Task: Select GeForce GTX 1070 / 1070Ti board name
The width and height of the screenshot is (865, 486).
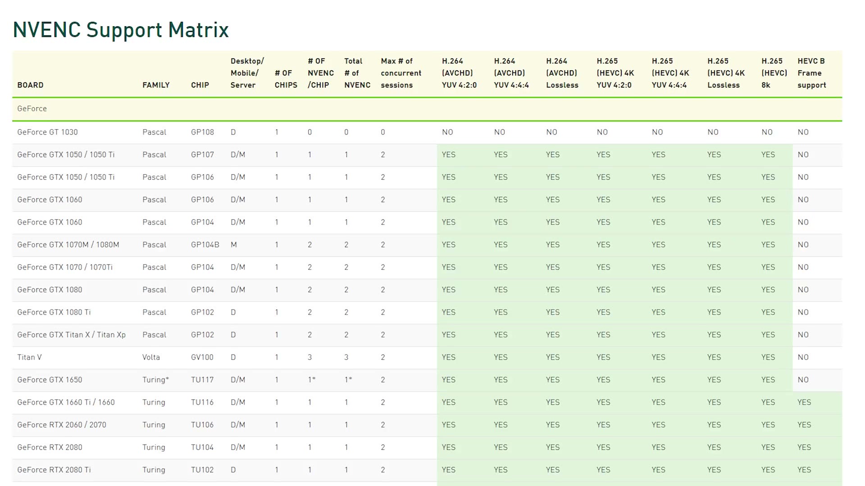Action: (x=65, y=267)
